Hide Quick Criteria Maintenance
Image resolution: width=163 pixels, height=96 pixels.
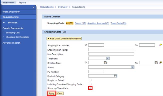[64, 39]
